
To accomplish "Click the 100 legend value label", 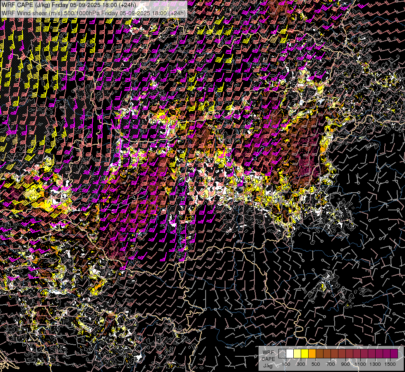I will (x=286, y=364).
